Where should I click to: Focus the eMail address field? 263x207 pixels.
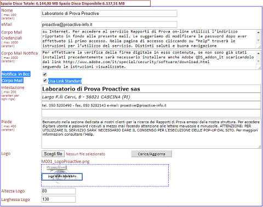click(x=109, y=25)
